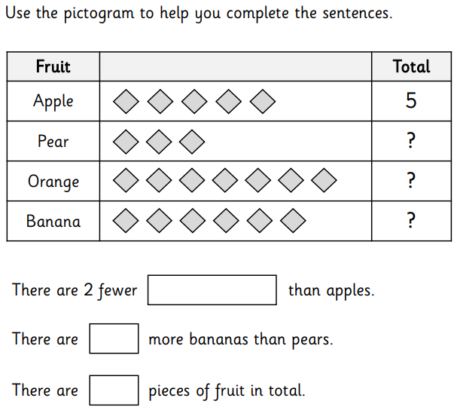Select the Banana row label
The width and height of the screenshot is (460, 410).
53,221
